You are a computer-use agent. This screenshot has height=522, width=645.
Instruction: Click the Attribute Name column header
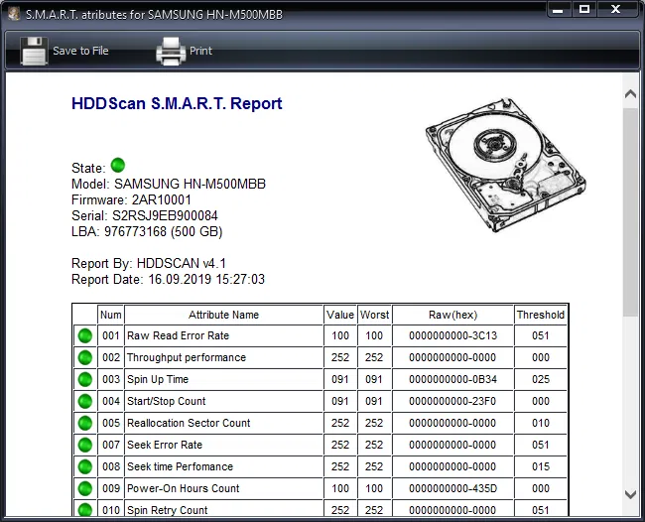coord(224,315)
